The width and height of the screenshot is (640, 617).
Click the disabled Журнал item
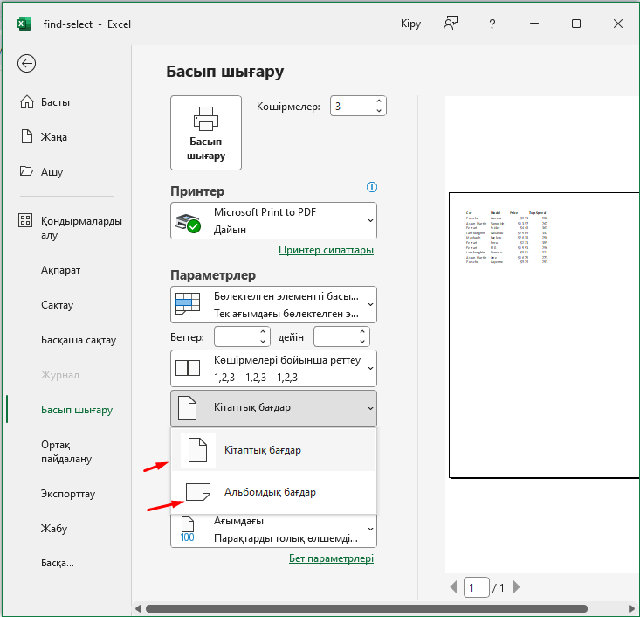click(x=60, y=375)
